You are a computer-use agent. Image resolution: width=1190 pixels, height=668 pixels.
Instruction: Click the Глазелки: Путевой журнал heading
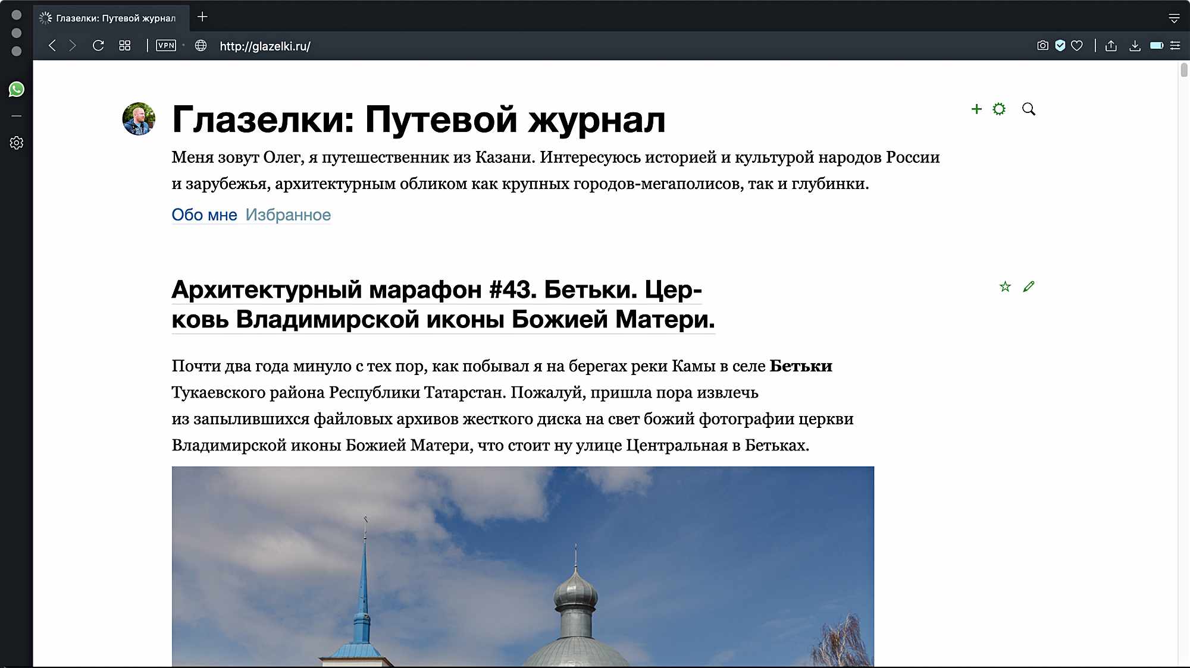418,119
